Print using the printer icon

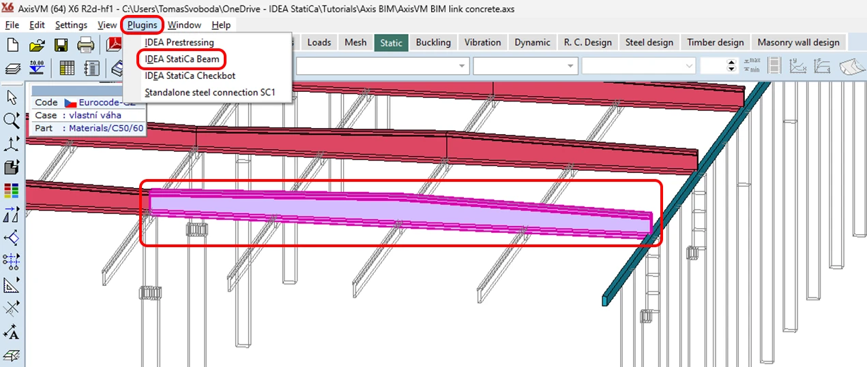point(85,46)
